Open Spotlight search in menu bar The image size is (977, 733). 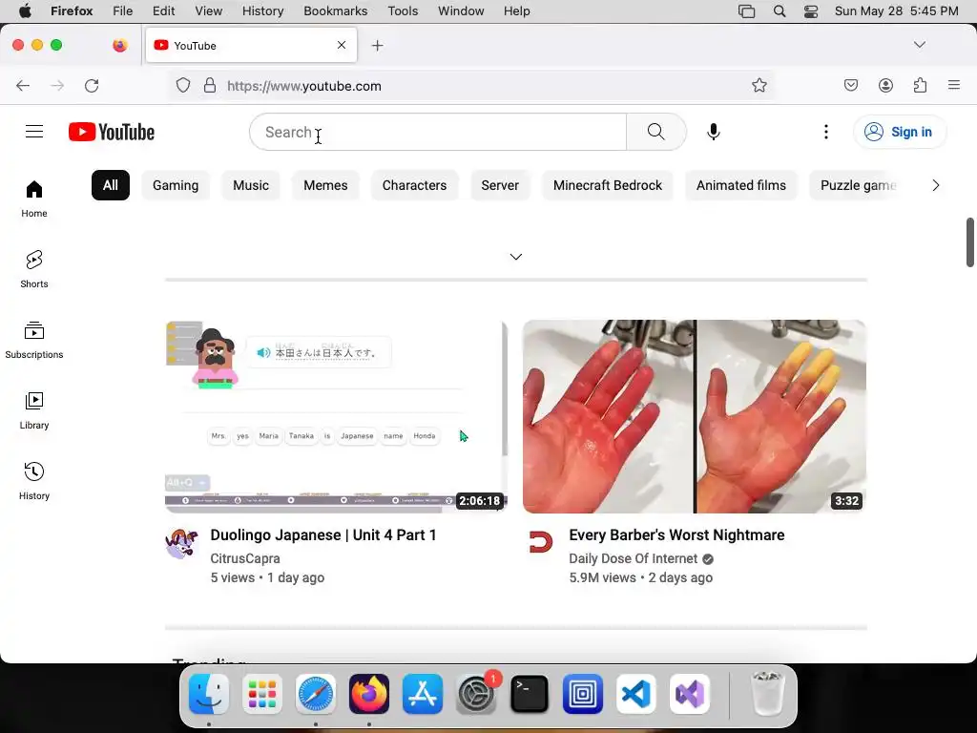tap(779, 11)
